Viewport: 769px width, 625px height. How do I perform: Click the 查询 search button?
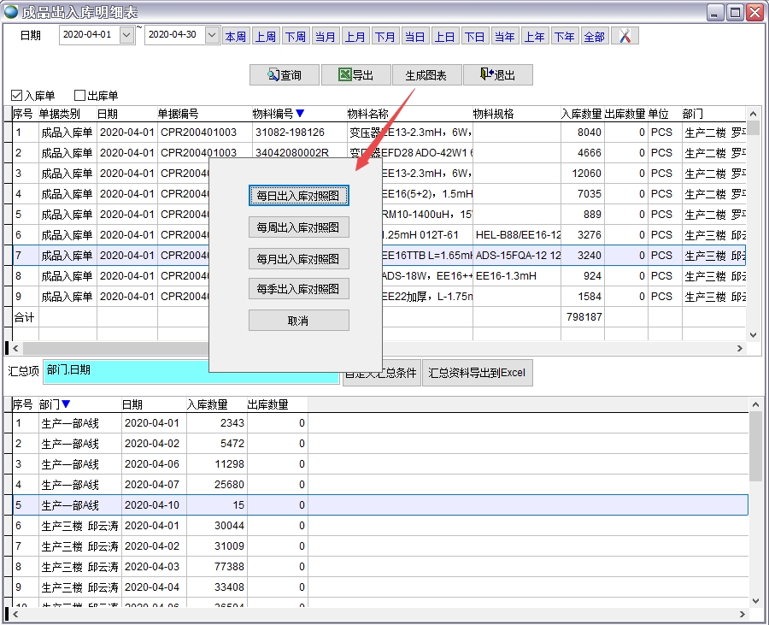point(284,75)
